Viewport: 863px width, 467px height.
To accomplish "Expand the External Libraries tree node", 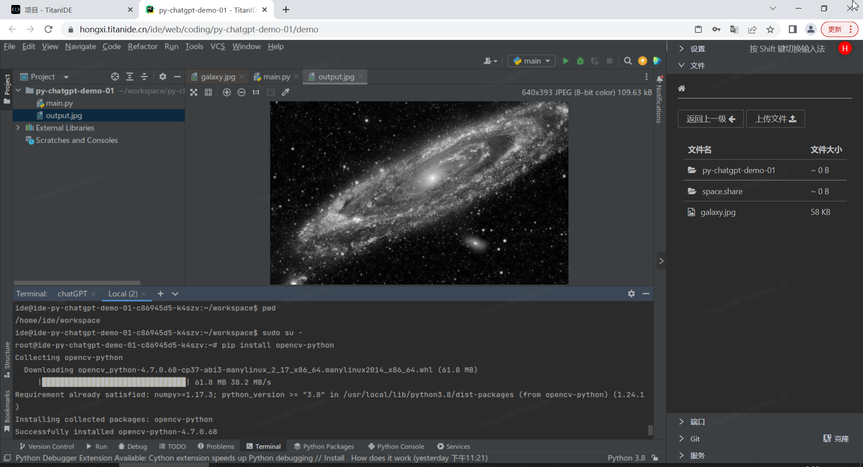I will [x=18, y=128].
